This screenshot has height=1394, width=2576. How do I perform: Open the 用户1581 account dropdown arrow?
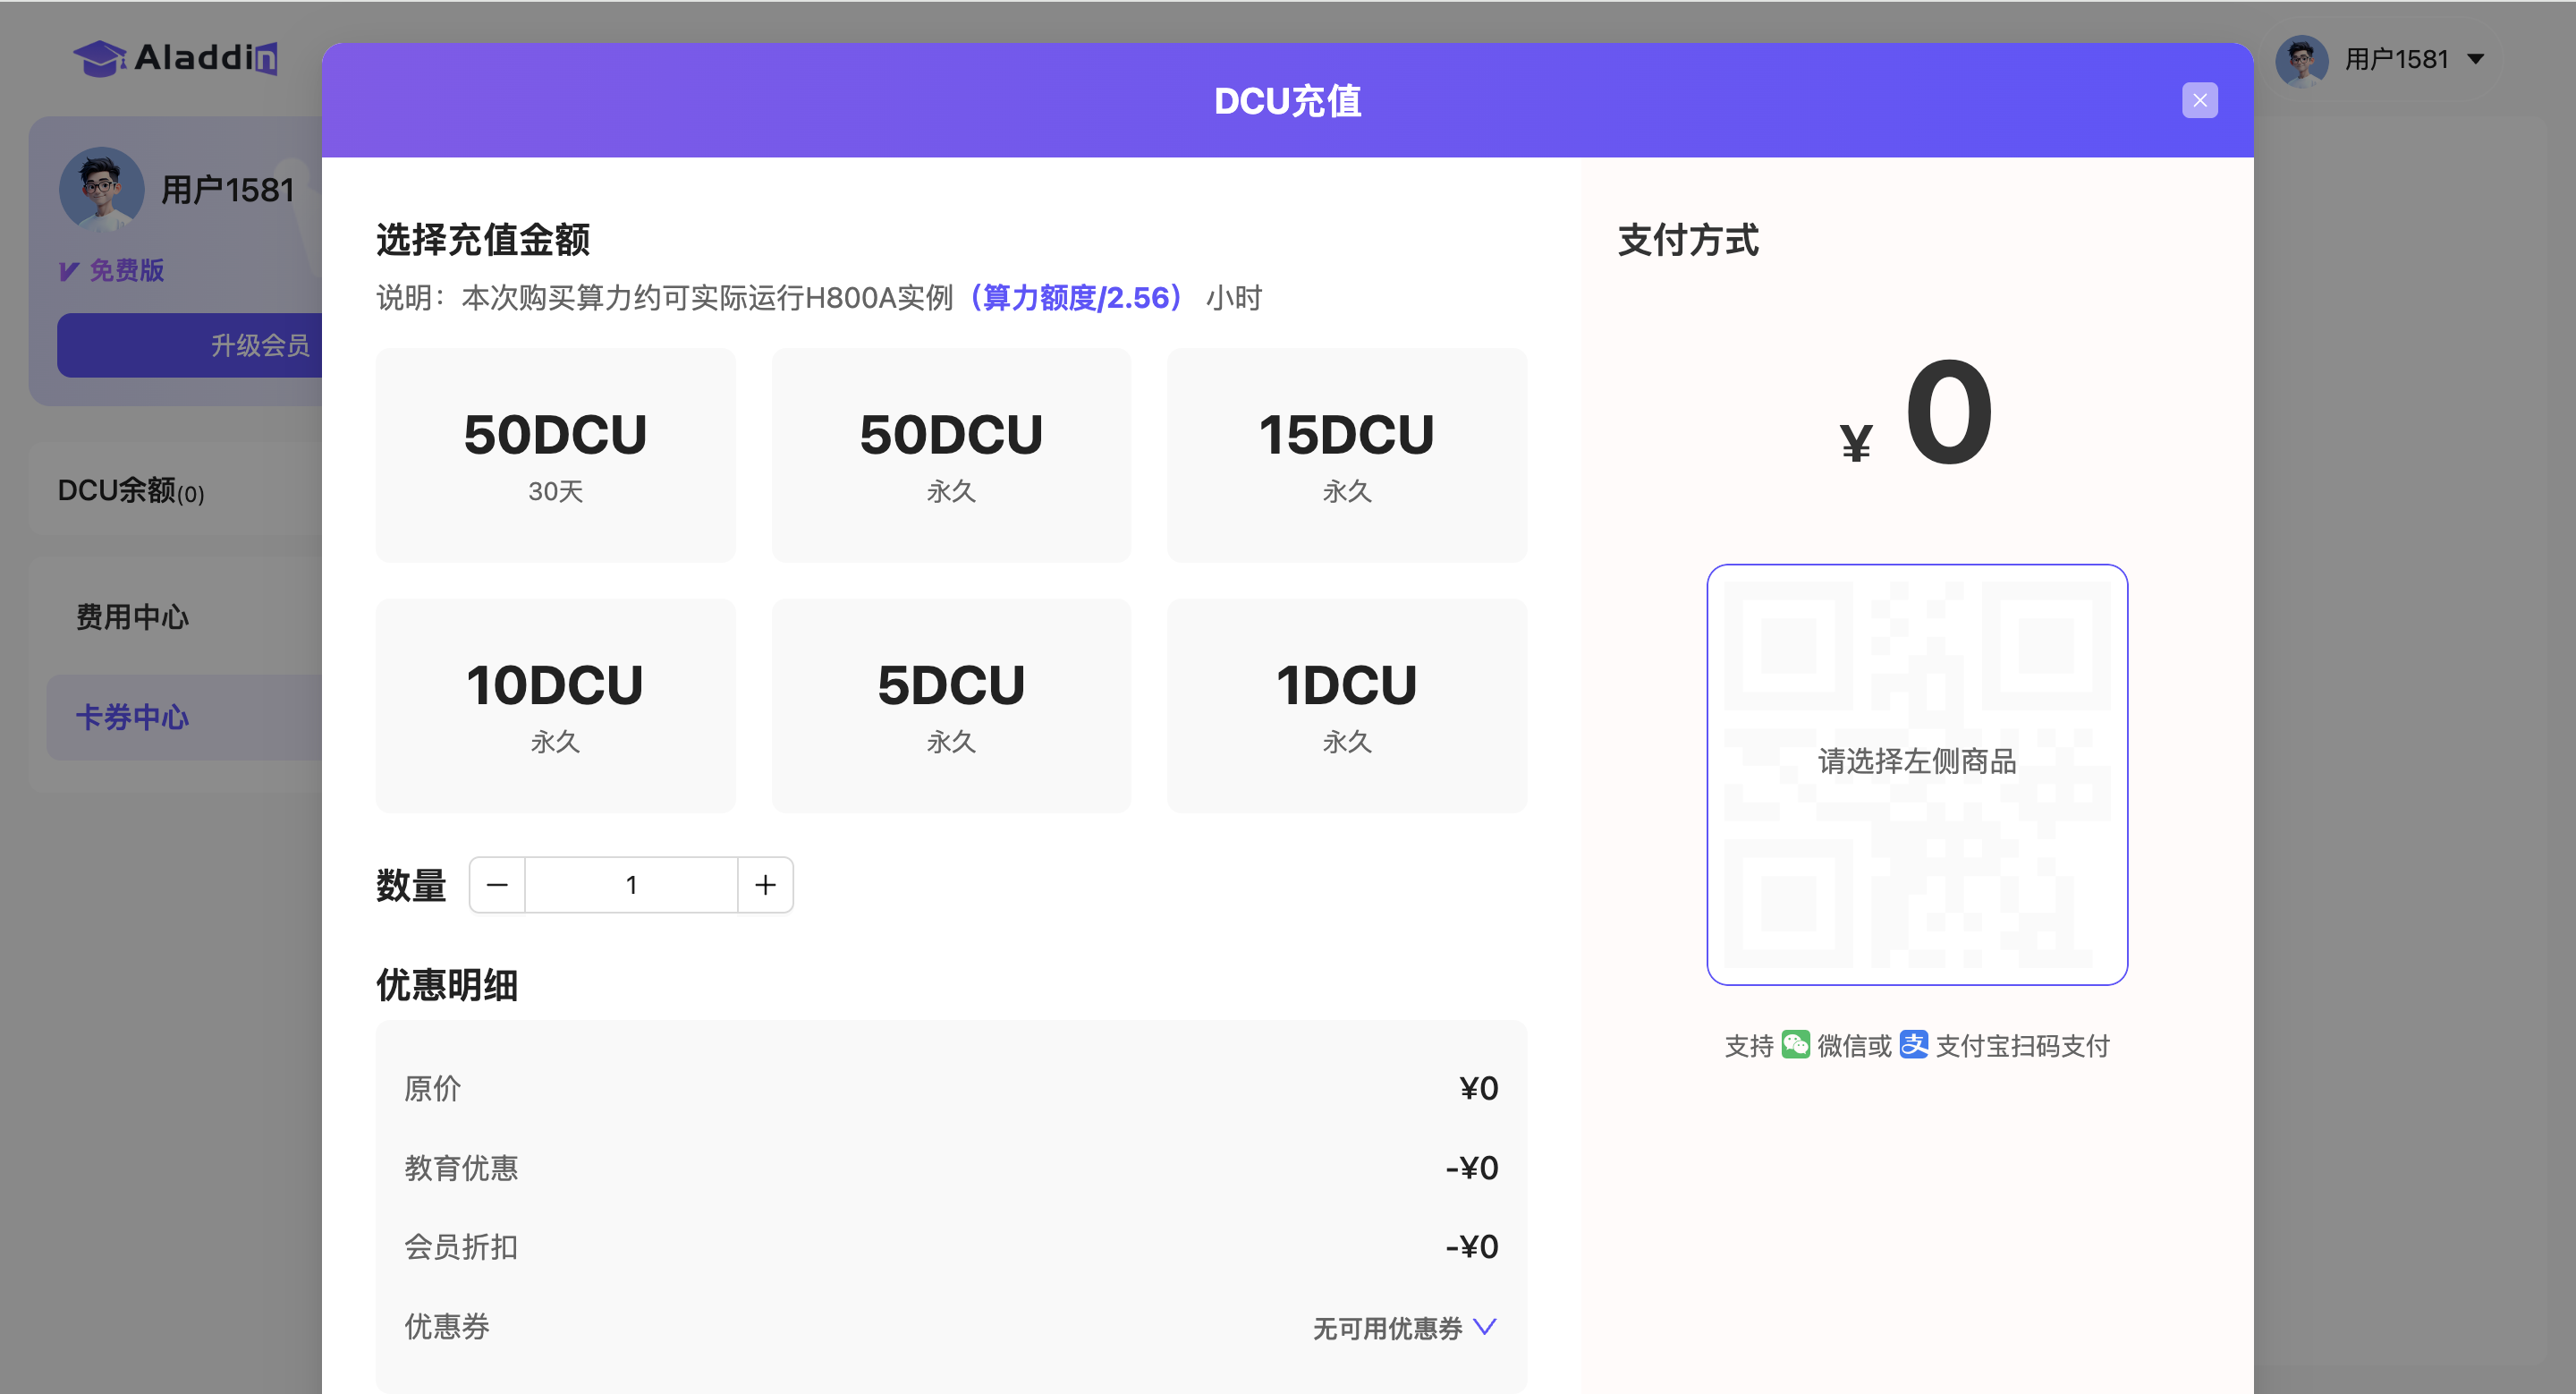coord(2476,59)
